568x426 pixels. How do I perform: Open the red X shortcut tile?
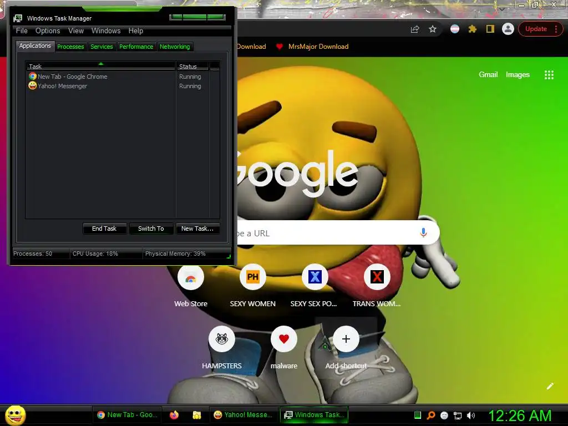pyautogui.click(x=377, y=277)
